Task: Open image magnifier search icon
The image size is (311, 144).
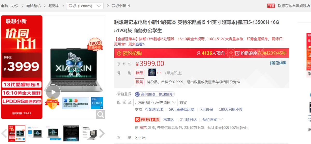Action: 101,114
